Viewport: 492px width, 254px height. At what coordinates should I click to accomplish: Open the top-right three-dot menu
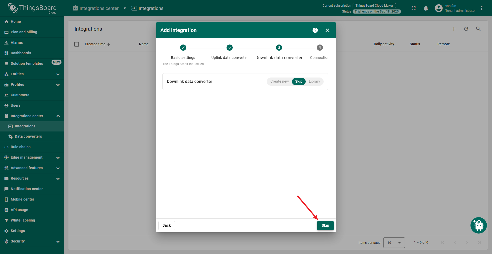click(x=482, y=8)
